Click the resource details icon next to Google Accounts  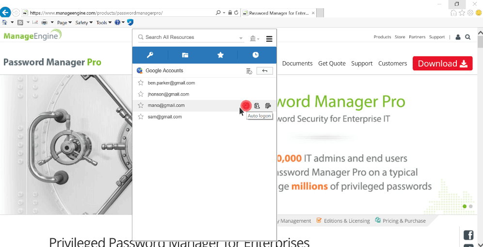pyautogui.click(x=249, y=71)
